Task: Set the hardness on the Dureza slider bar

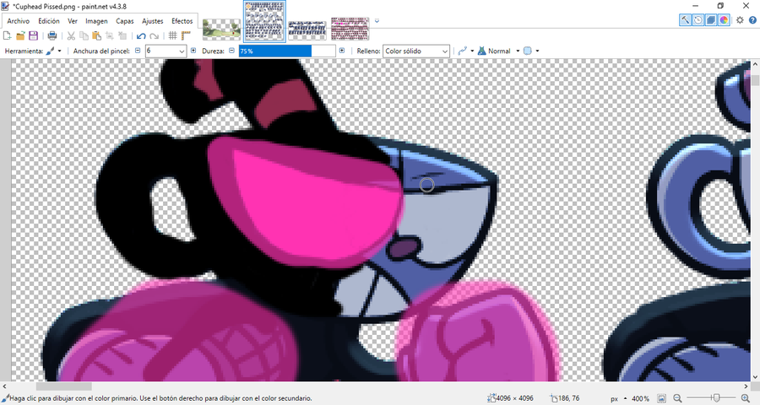Action: [x=287, y=51]
